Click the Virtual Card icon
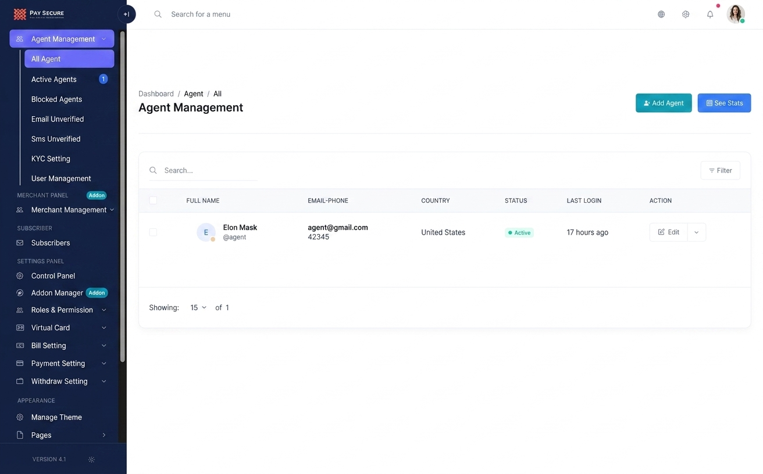 point(20,328)
